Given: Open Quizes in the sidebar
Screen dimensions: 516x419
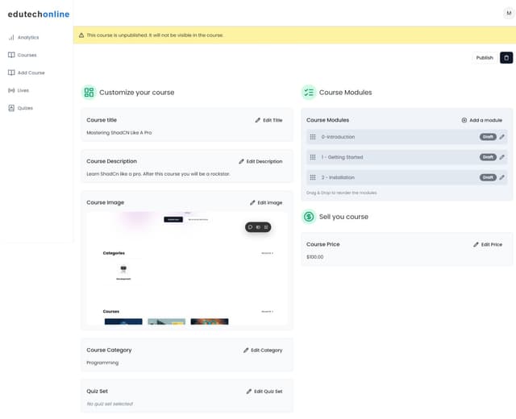Looking at the screenshot, I should click(20, 108).
